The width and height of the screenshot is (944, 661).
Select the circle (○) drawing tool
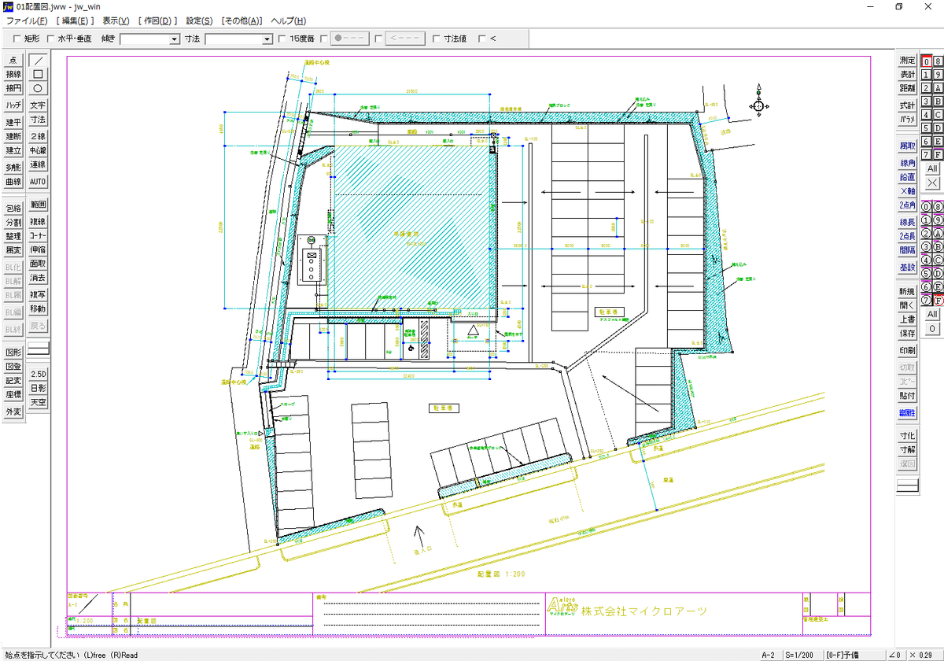click(38, 88)
